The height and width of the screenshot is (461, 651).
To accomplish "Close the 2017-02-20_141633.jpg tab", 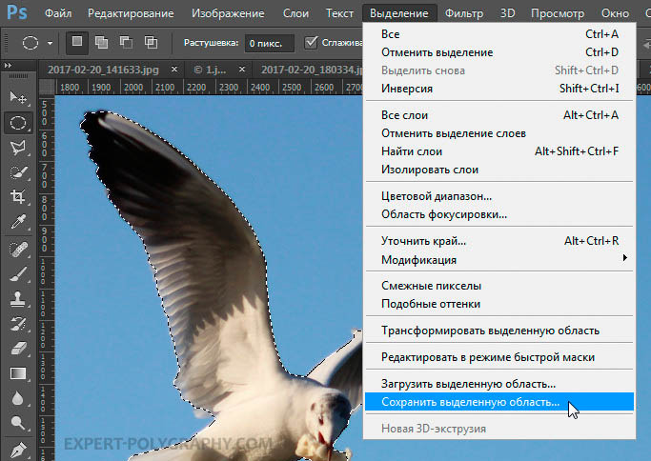I will click(x=174, y=70).
